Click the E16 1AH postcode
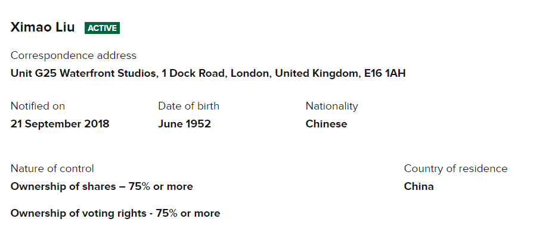Viewport: 533px width, 231px height. [385, 73]
